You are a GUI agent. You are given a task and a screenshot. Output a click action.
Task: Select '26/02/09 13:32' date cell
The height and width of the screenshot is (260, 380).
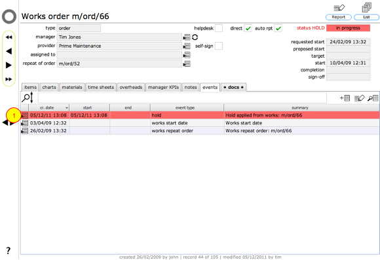(49, 131)
